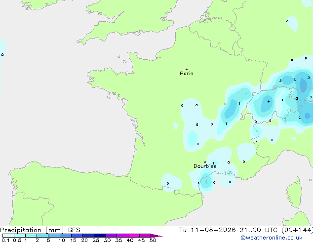The width and height of the screenshot is (313, 242).
Task: Select the 10–15 mm legend swatch
Action: coord(66,236)
